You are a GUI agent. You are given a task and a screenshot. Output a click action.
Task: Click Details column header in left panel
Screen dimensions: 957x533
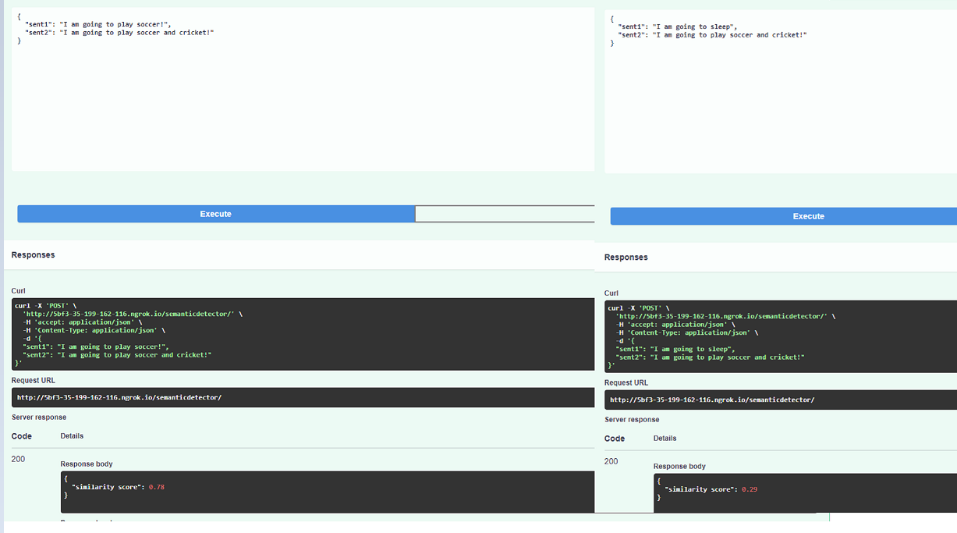(72, 436)
